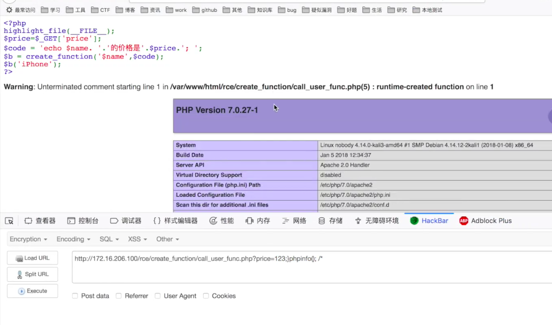This screenshot has height=325, width=552.
Task: Click the PHP Version 7.0.27-1 heading
Action: click(217, 110)
